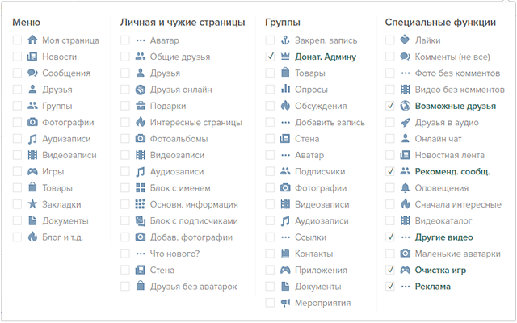Click the globe icon beside Друзья онлайн

click(x=141, y=90)
